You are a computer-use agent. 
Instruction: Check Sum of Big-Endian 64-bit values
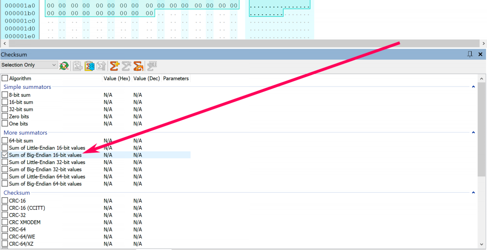click(x=5, y=184)
